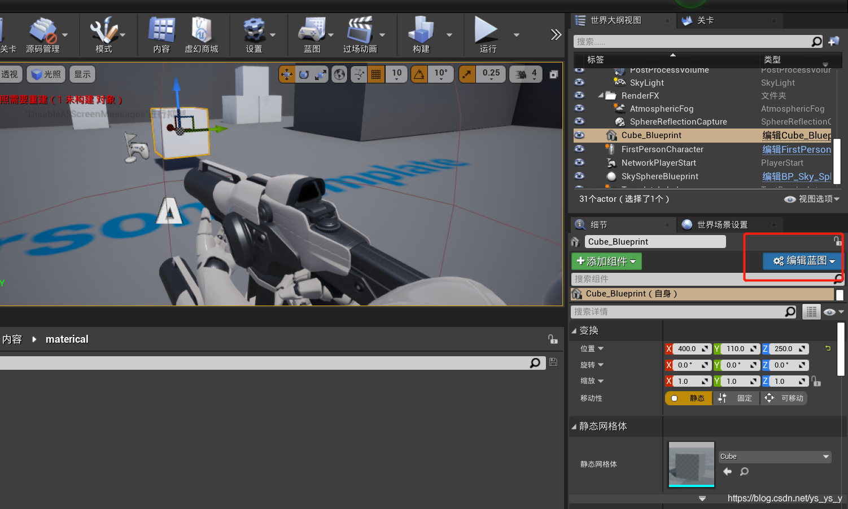The width and height of the screenshot is (848, 509).
Task: Open grid snap size 10 dropdown
Action: coord(397,74)
